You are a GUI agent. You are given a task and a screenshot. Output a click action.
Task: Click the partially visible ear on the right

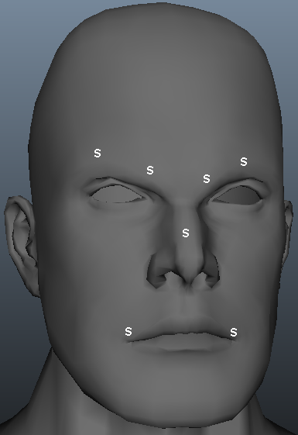pos(288,236)
